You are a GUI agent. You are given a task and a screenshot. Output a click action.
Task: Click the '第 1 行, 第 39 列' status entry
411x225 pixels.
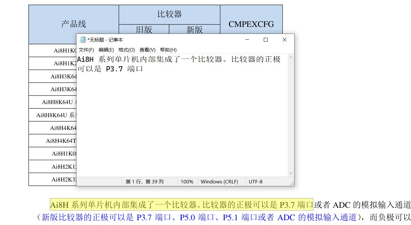pyautogui.click(x=145, y=181)
